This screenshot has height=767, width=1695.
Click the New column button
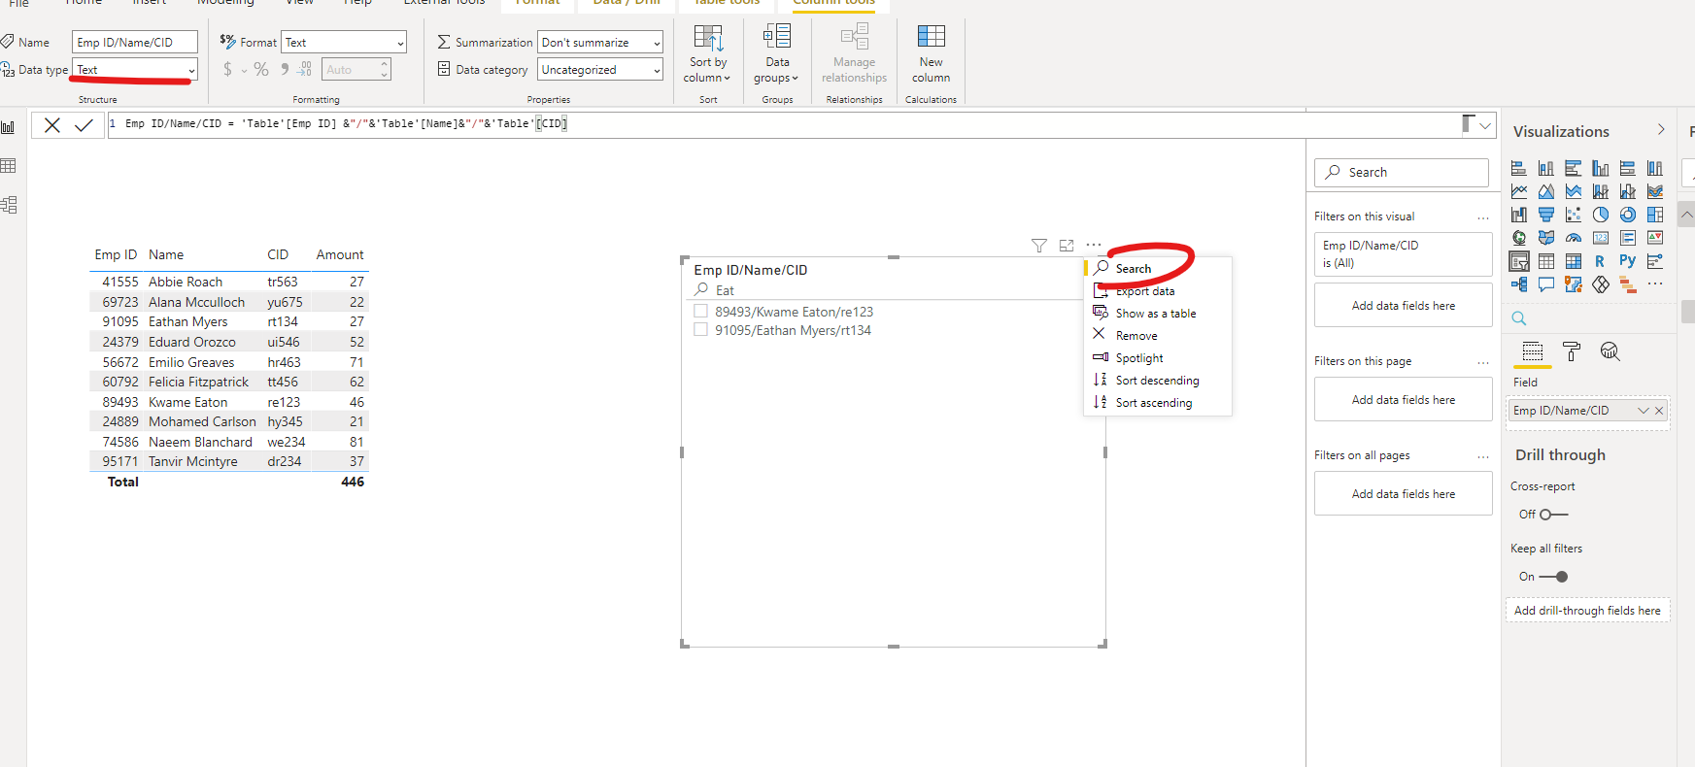point(931,54)
